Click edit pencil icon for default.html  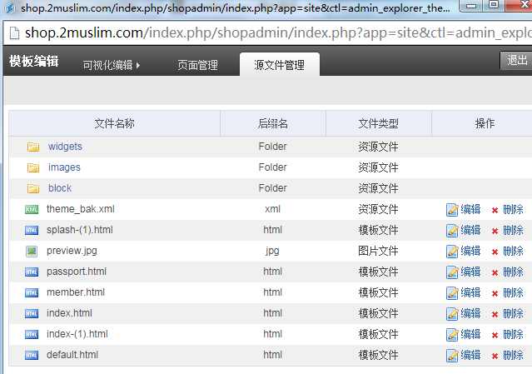452,356
